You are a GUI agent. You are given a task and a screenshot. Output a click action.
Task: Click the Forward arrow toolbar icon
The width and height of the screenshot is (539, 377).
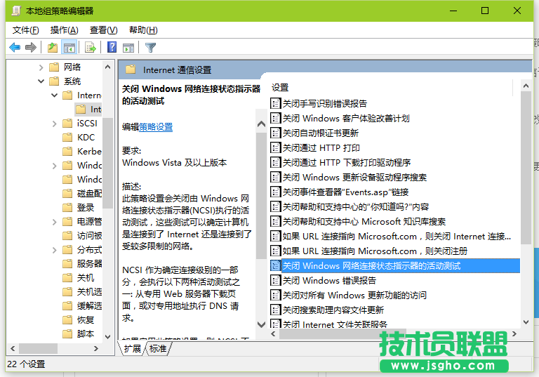coord(31,47)
